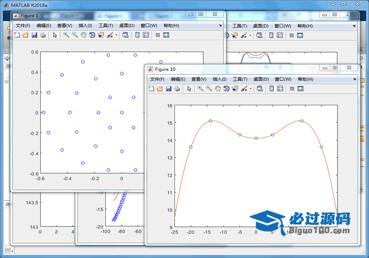369x258 pixels.
Task: Show plot tools in Figure 10
Action: pos(300,89)
